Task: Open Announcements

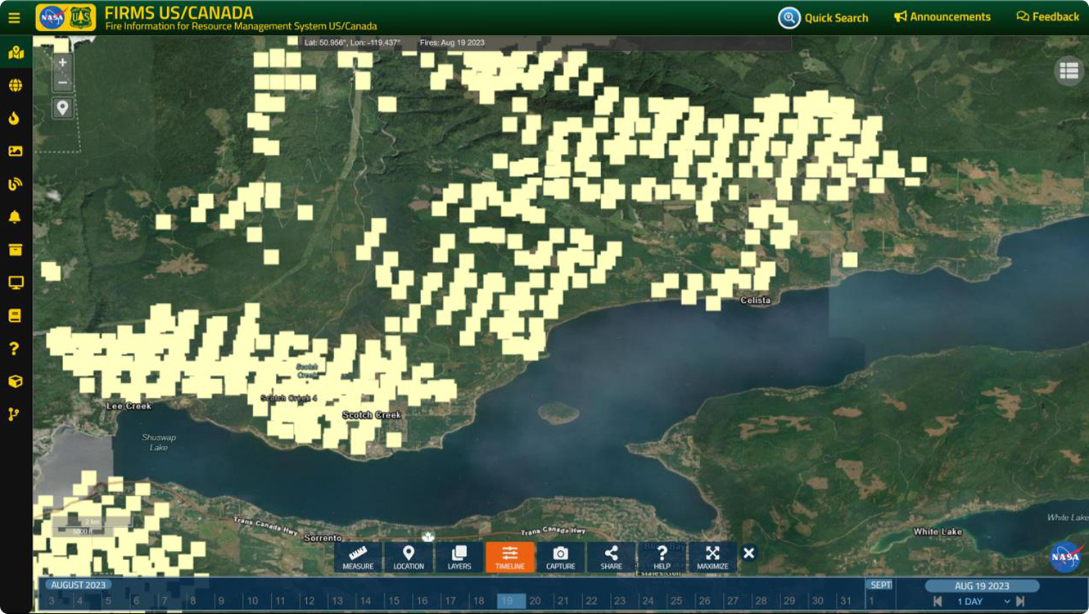Action: point(942,16)
